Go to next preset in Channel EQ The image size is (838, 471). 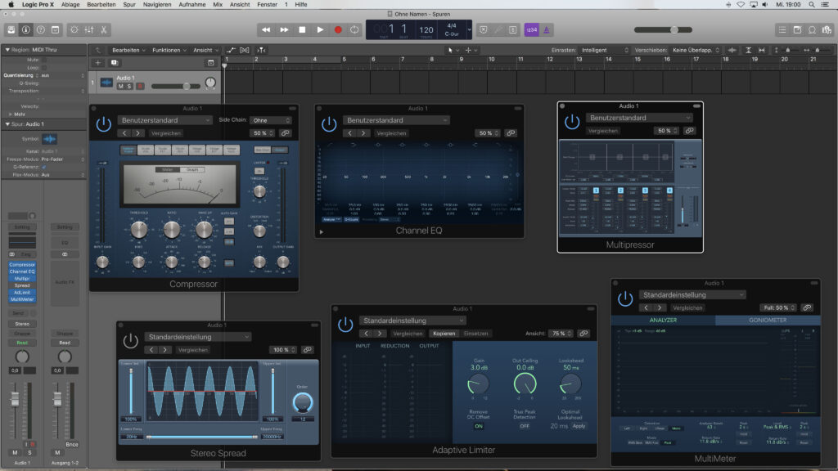pyautogui.click(x=363, y=133)
